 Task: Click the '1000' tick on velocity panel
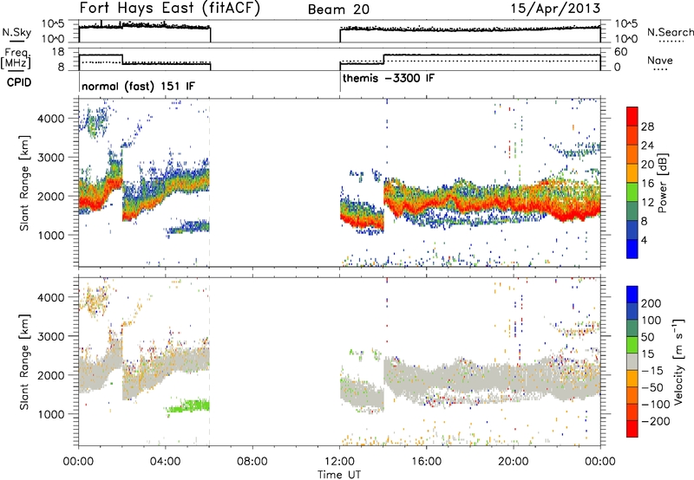[x=50, y=414]
